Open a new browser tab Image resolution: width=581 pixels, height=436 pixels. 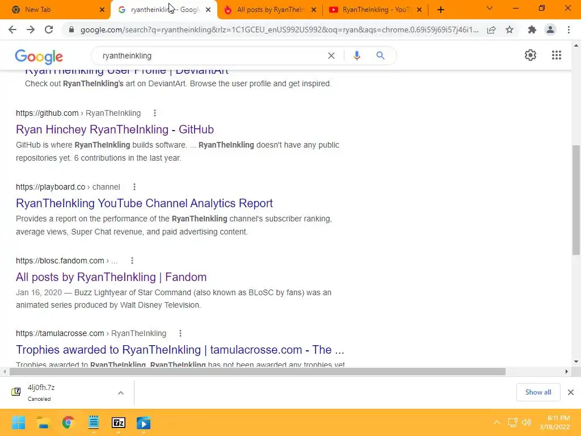[440, 10]
